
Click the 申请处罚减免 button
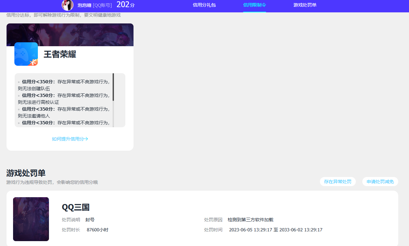point(380,182)
